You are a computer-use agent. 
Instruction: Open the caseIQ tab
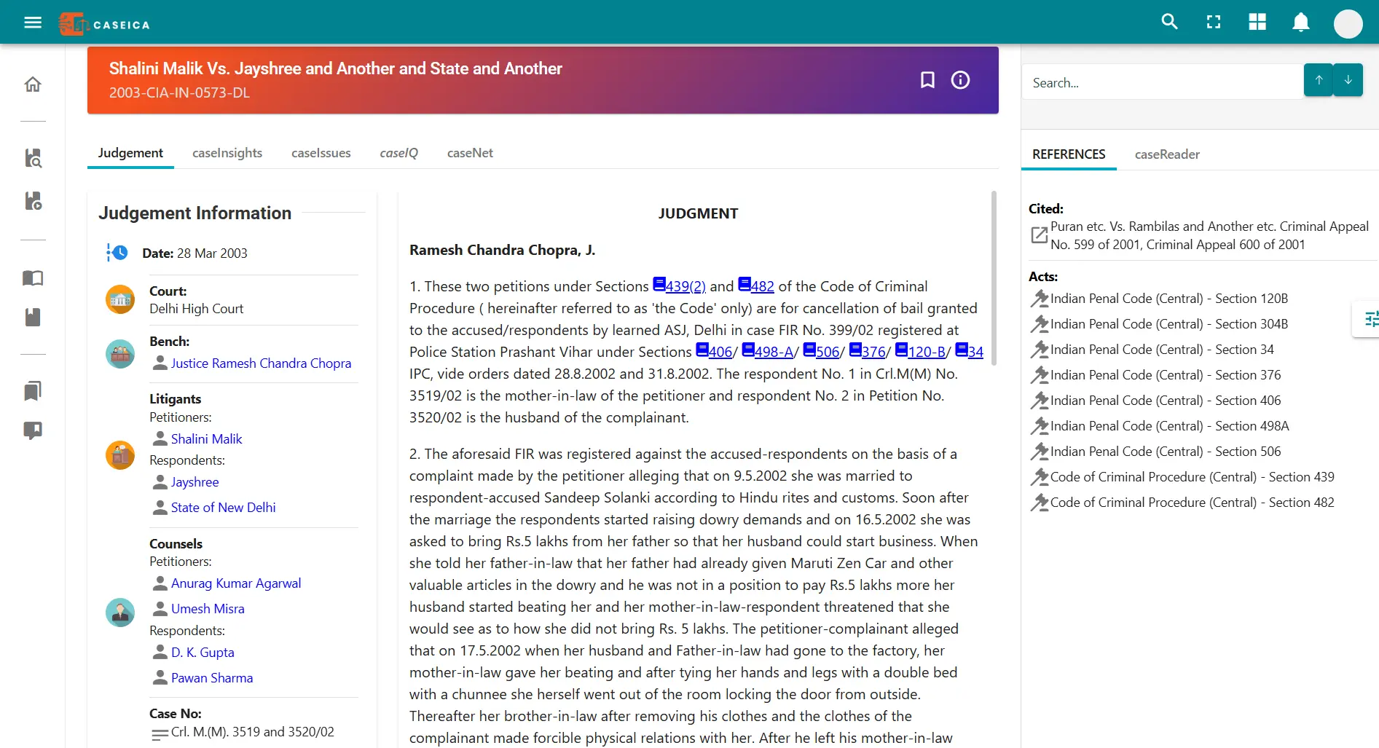tap(399, 153)
